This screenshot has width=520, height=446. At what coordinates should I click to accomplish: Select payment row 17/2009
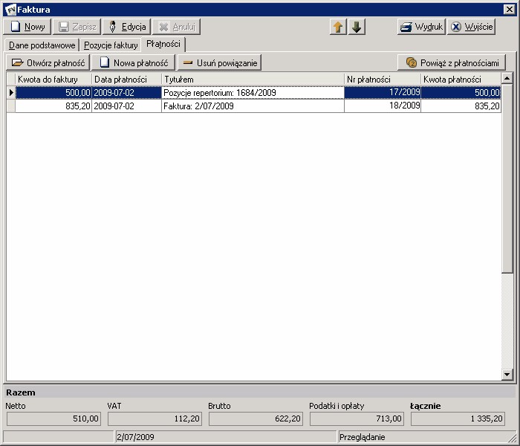(x=382, y=92)
